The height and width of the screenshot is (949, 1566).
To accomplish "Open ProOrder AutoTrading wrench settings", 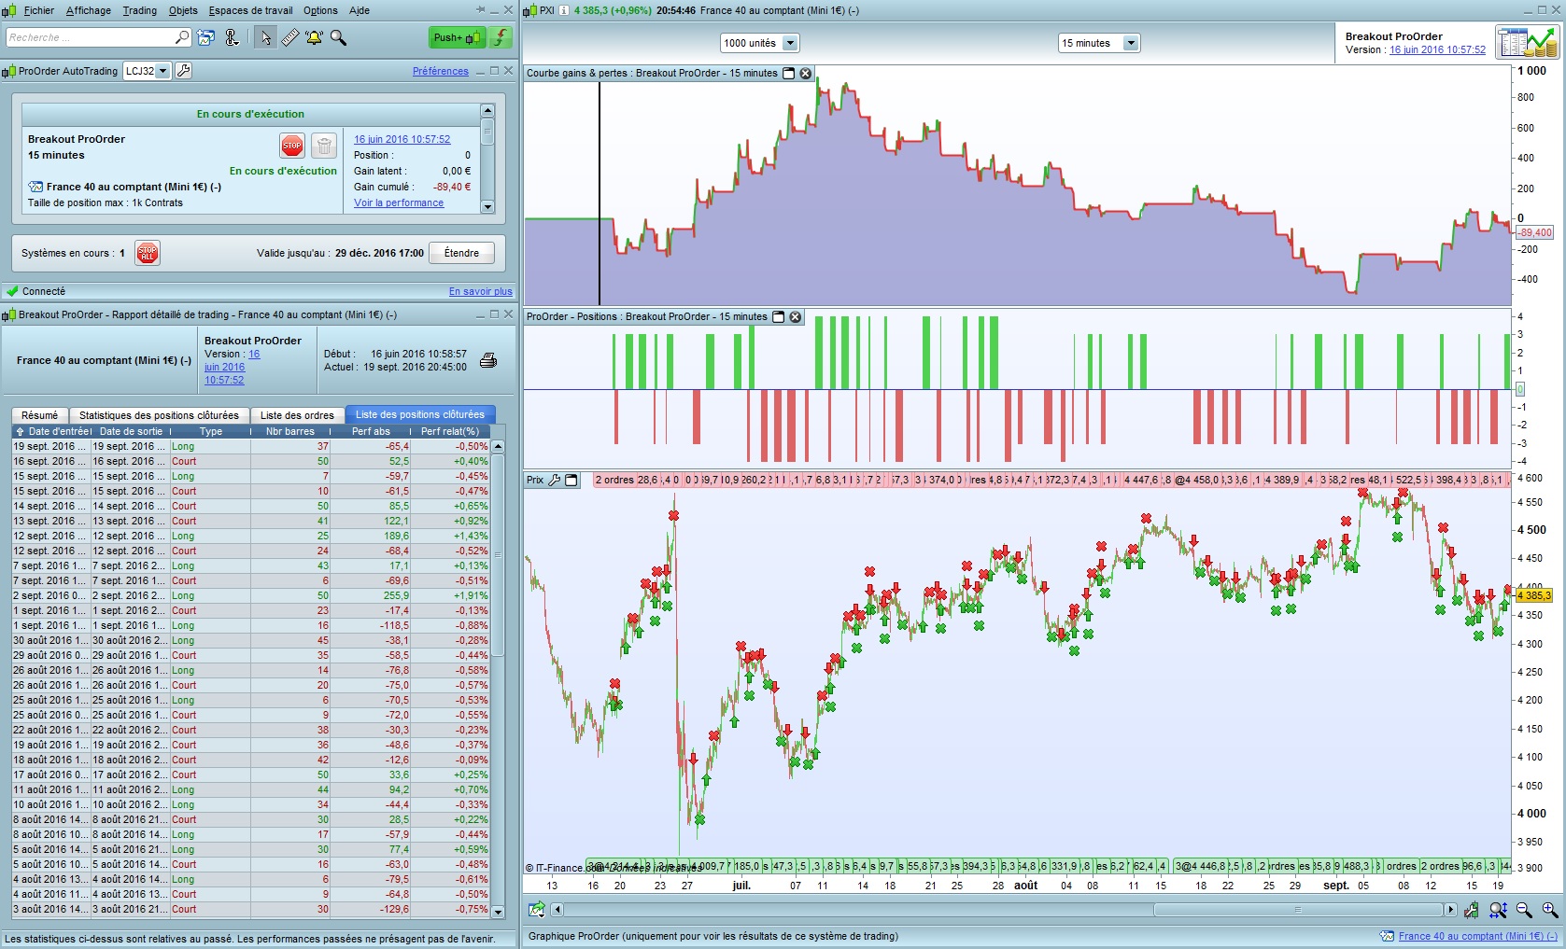I will click(x=184, y=71).
